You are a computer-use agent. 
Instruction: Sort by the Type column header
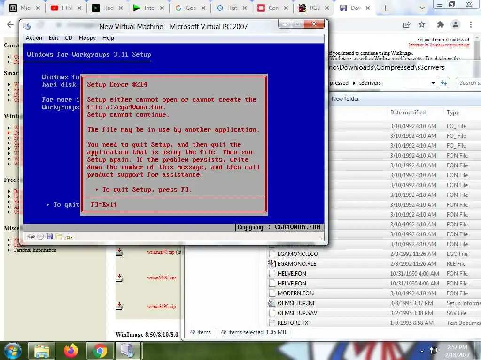click(x=453, y=112)
